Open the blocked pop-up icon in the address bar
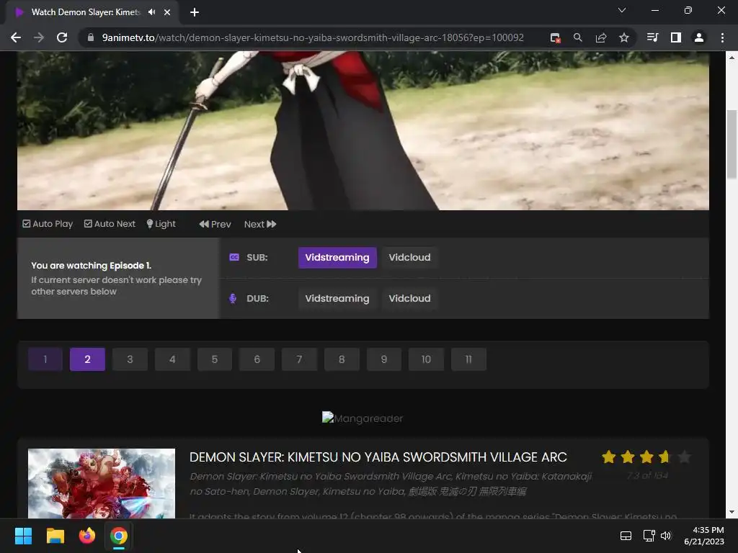 pos(555,37)
